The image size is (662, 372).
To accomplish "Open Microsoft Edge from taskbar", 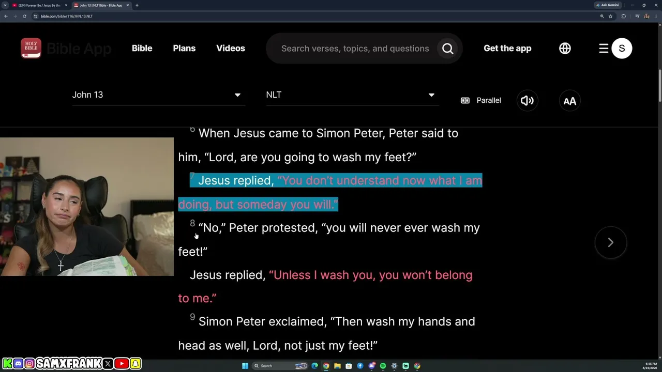I will pyautogui.click(x=314, y=366).
